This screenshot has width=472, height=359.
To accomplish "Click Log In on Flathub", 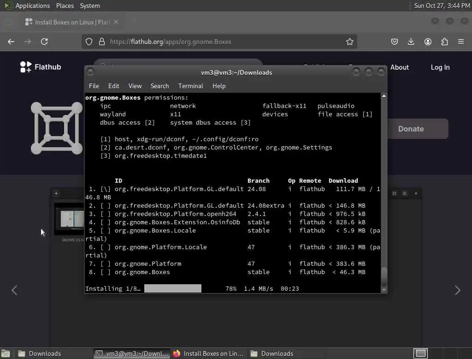I will [x=440, y=67].
